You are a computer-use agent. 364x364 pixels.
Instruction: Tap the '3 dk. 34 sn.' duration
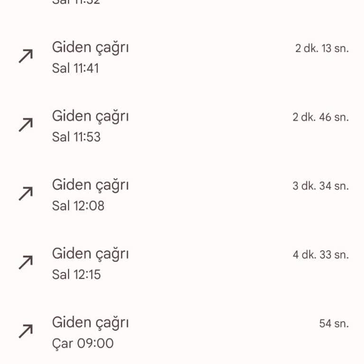[x=320, y=186]
